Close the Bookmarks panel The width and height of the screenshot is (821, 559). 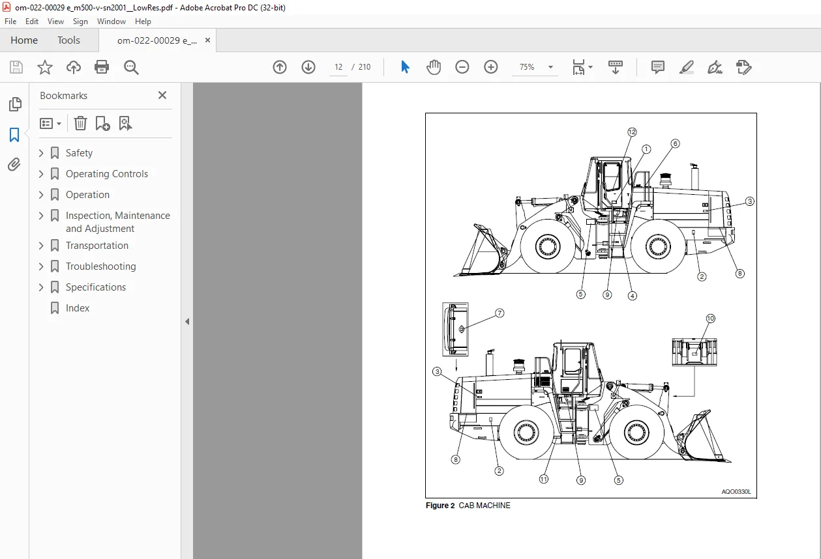pyautogui.click(x=162, y=95)
